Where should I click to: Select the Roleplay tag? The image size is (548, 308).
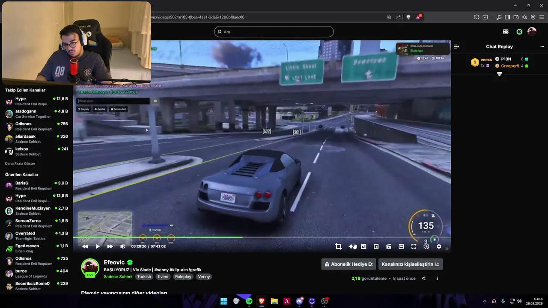pos(183,277)
